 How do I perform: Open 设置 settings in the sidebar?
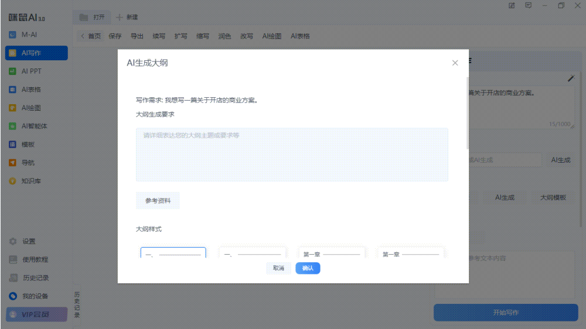point(12,241)
